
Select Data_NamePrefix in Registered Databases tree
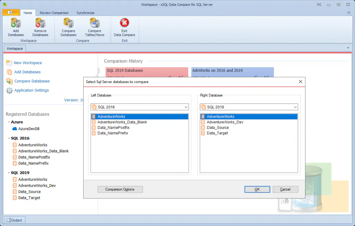tap(34, 163)
